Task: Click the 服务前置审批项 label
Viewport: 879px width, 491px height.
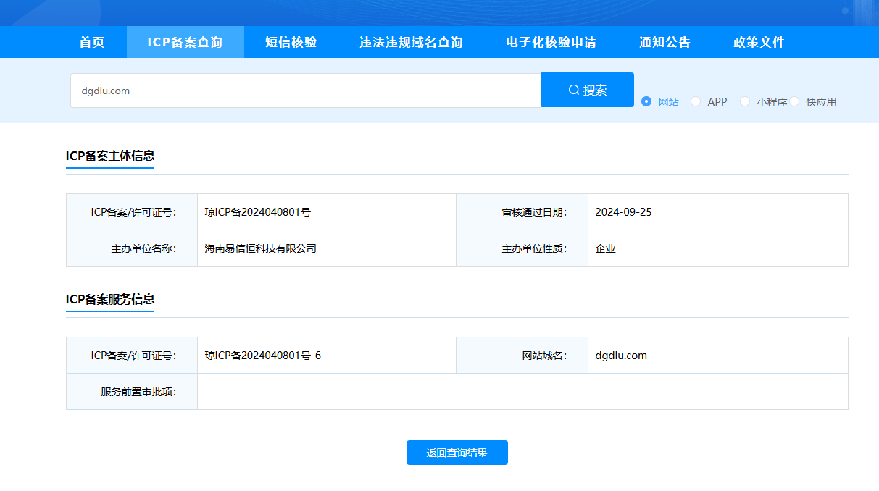Action: click(138, 392)
